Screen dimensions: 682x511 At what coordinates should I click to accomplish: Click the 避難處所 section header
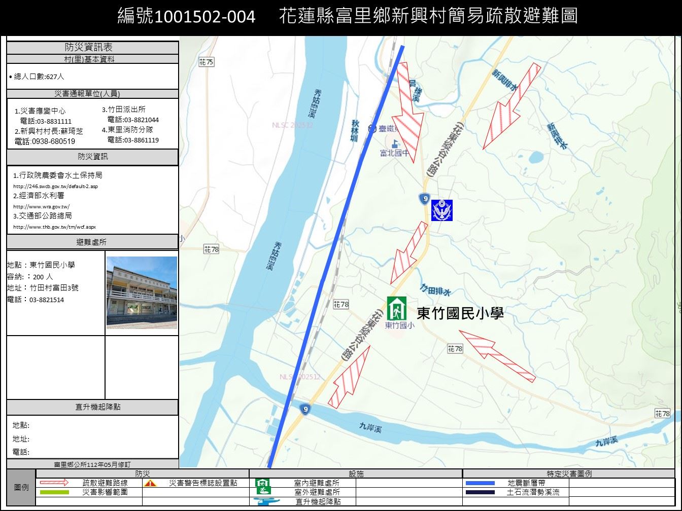(x=92, y=242)
